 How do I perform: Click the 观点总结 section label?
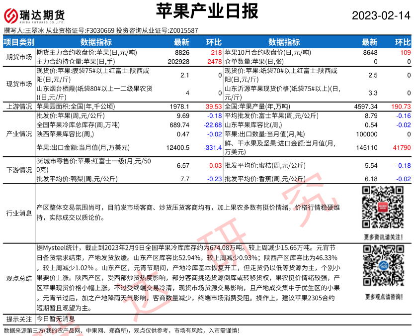[19, 278]
